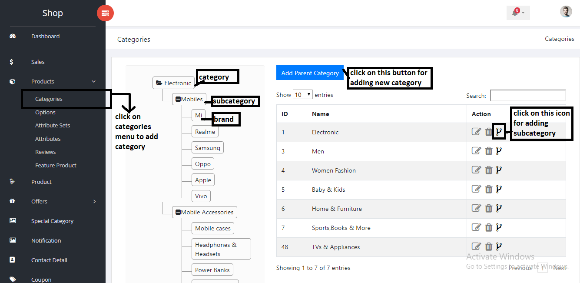
Task: Go to Dashboard in the sidebar
Action: 45,36
